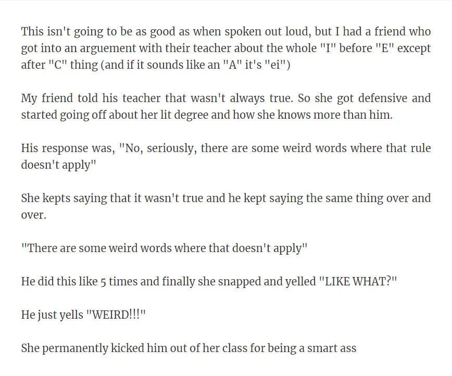Click the line starting "She permanently kicked"
The height and width of the screenshot is (376, 452).
point(189,348)
